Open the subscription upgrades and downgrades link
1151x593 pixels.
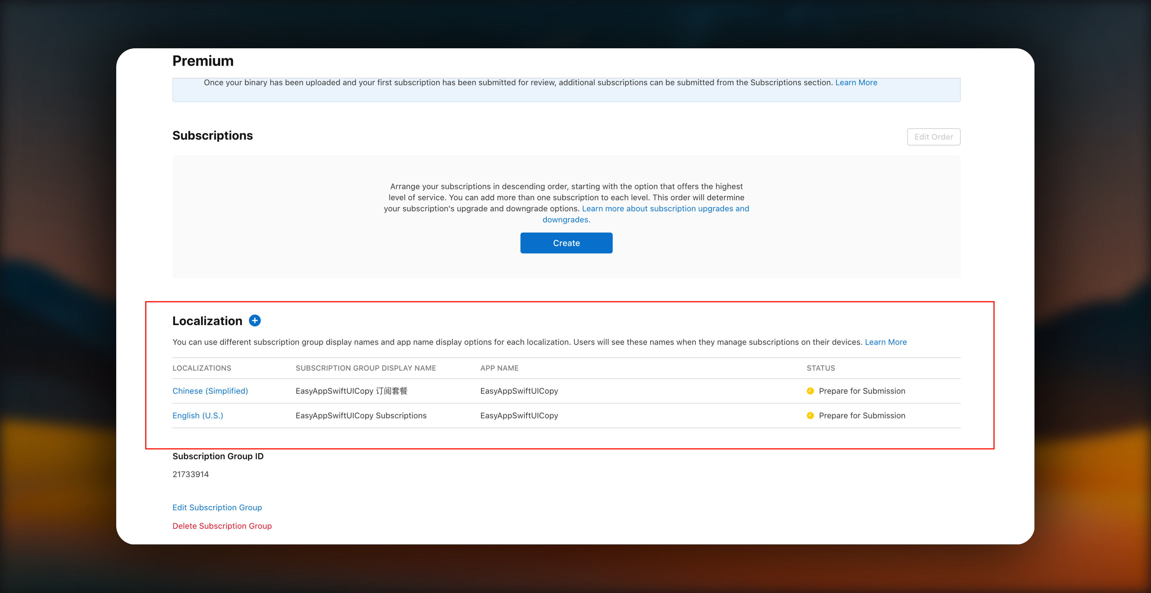click(665, 209)
